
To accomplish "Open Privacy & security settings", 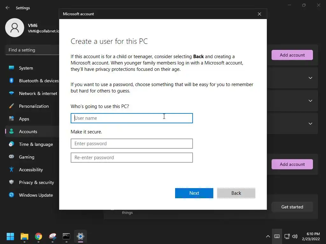I will point(32,182).
